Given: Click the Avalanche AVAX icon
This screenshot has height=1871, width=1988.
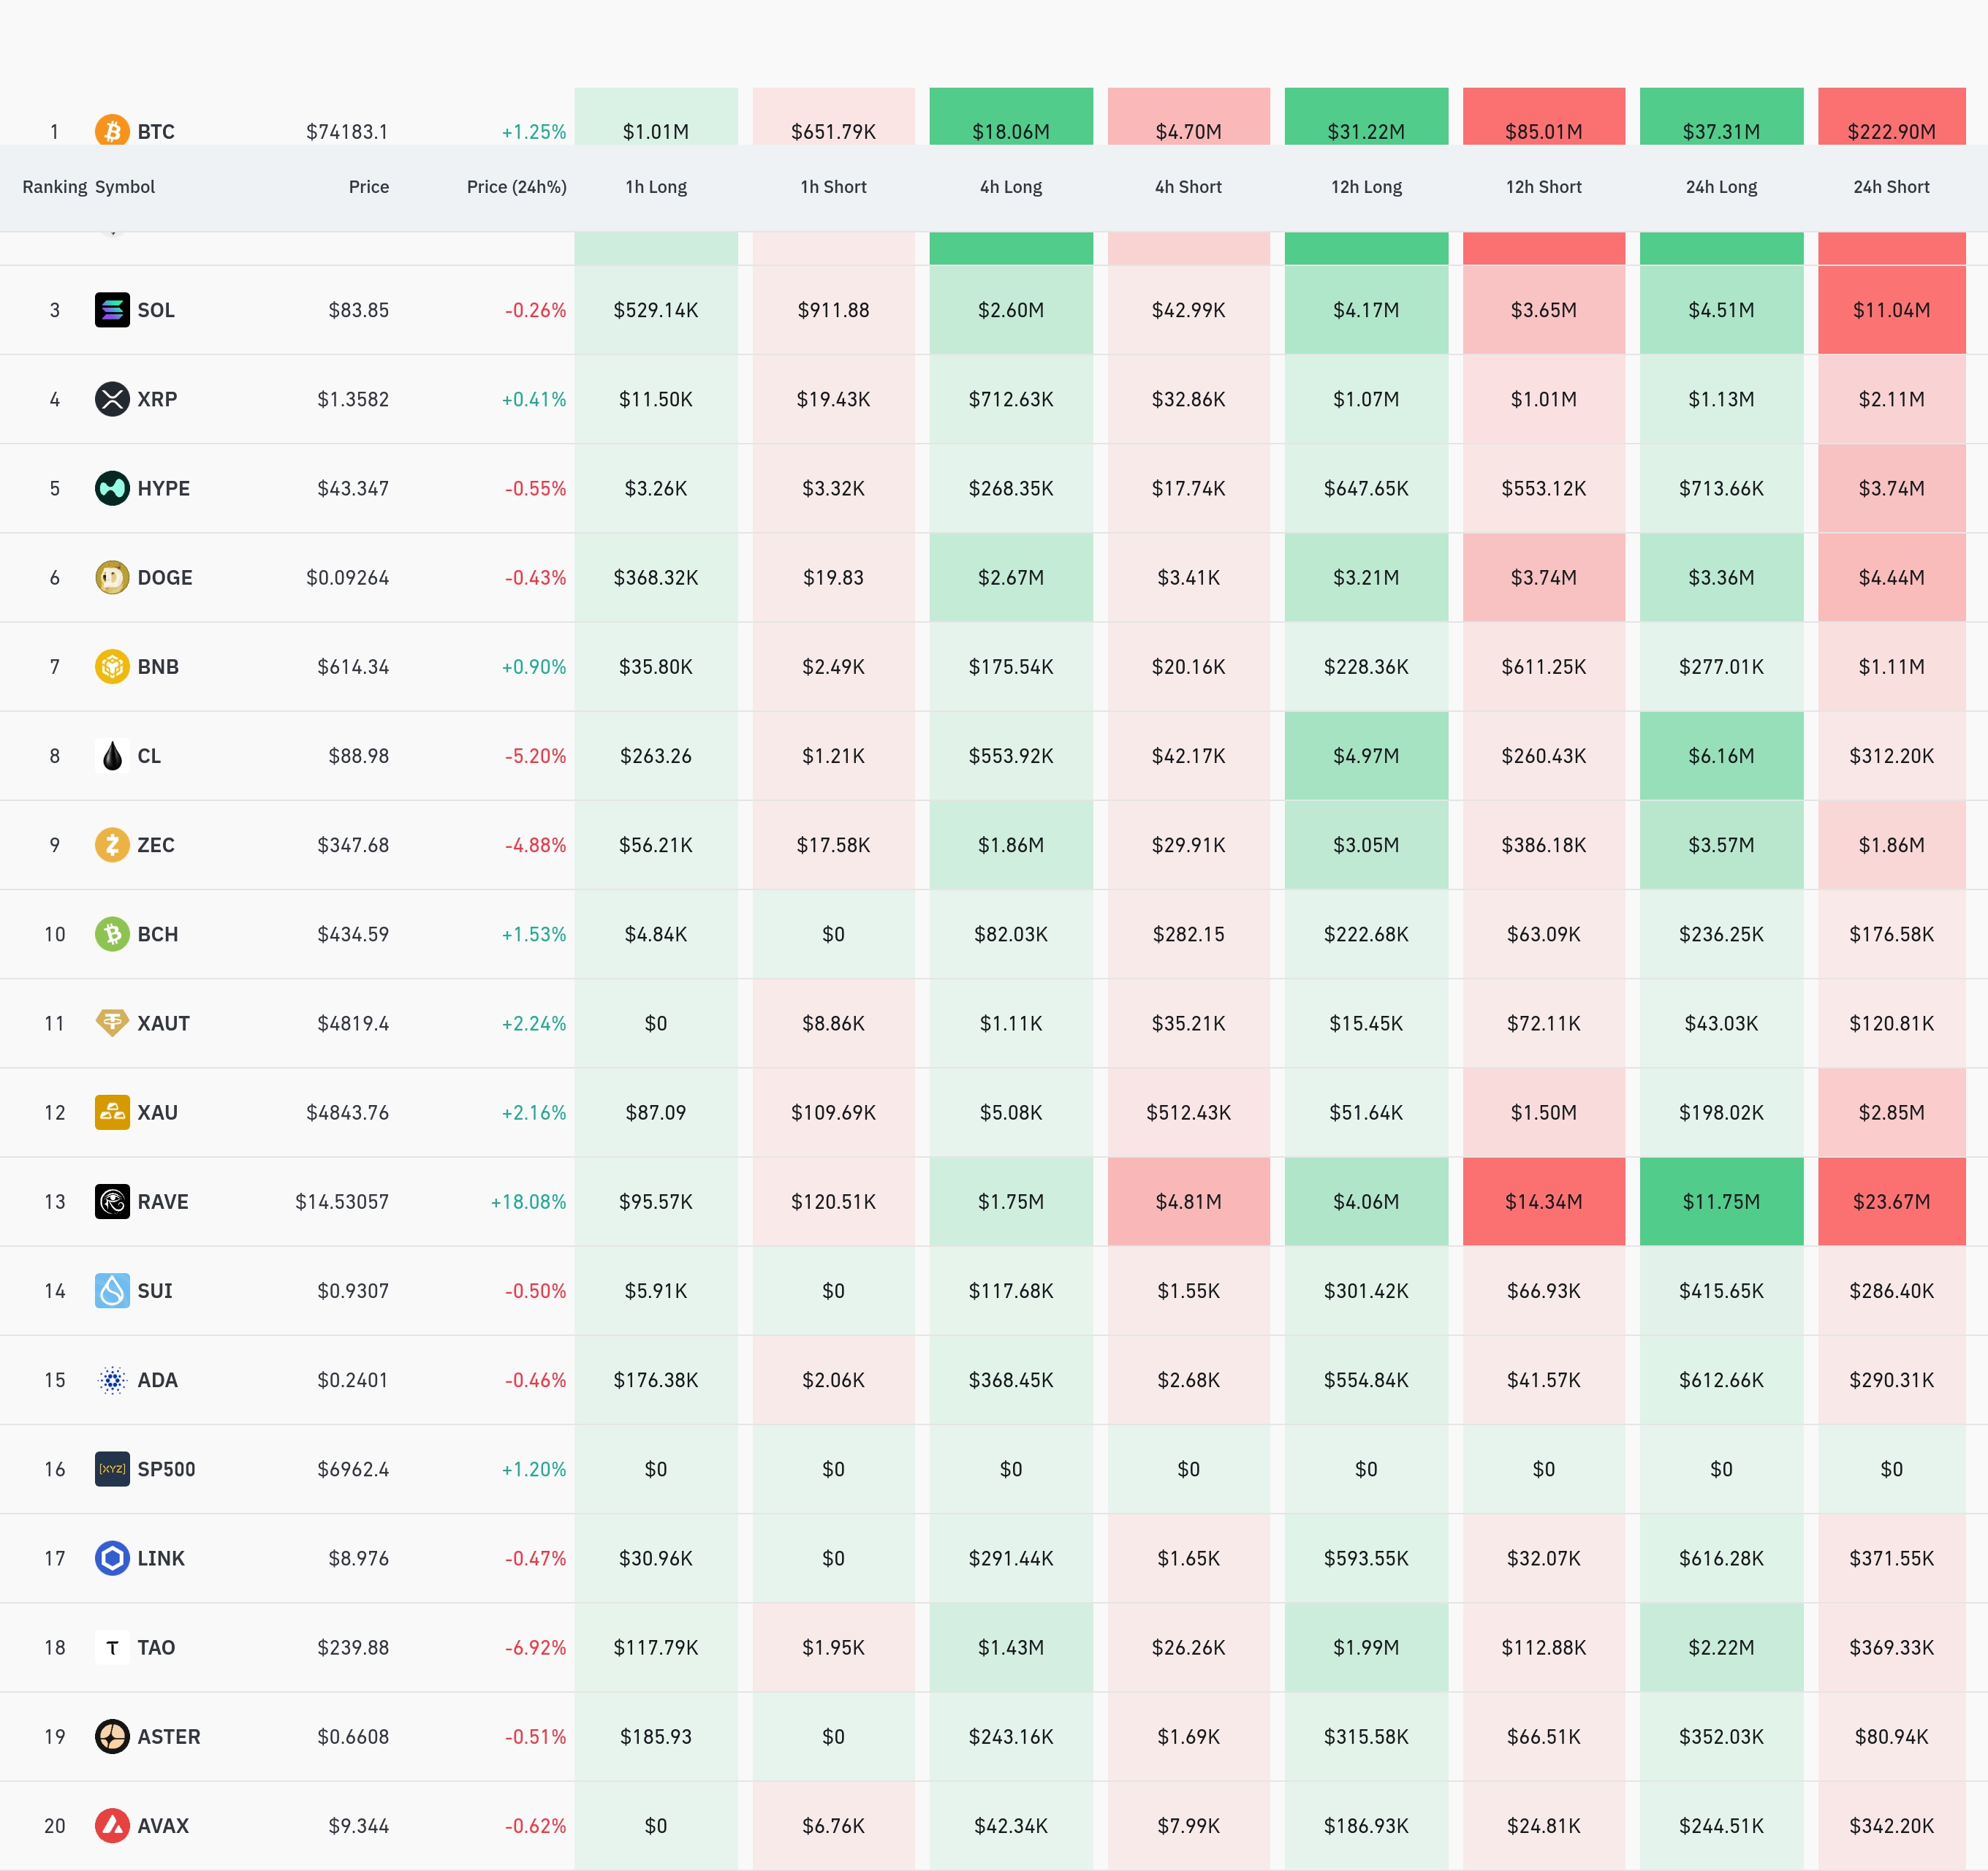Looking at the screenshot, I should click(112, 1825).
